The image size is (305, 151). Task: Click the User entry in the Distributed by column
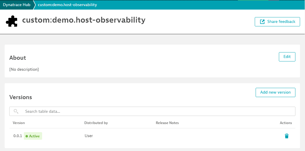pyautogui.click(x=89, y=136)
